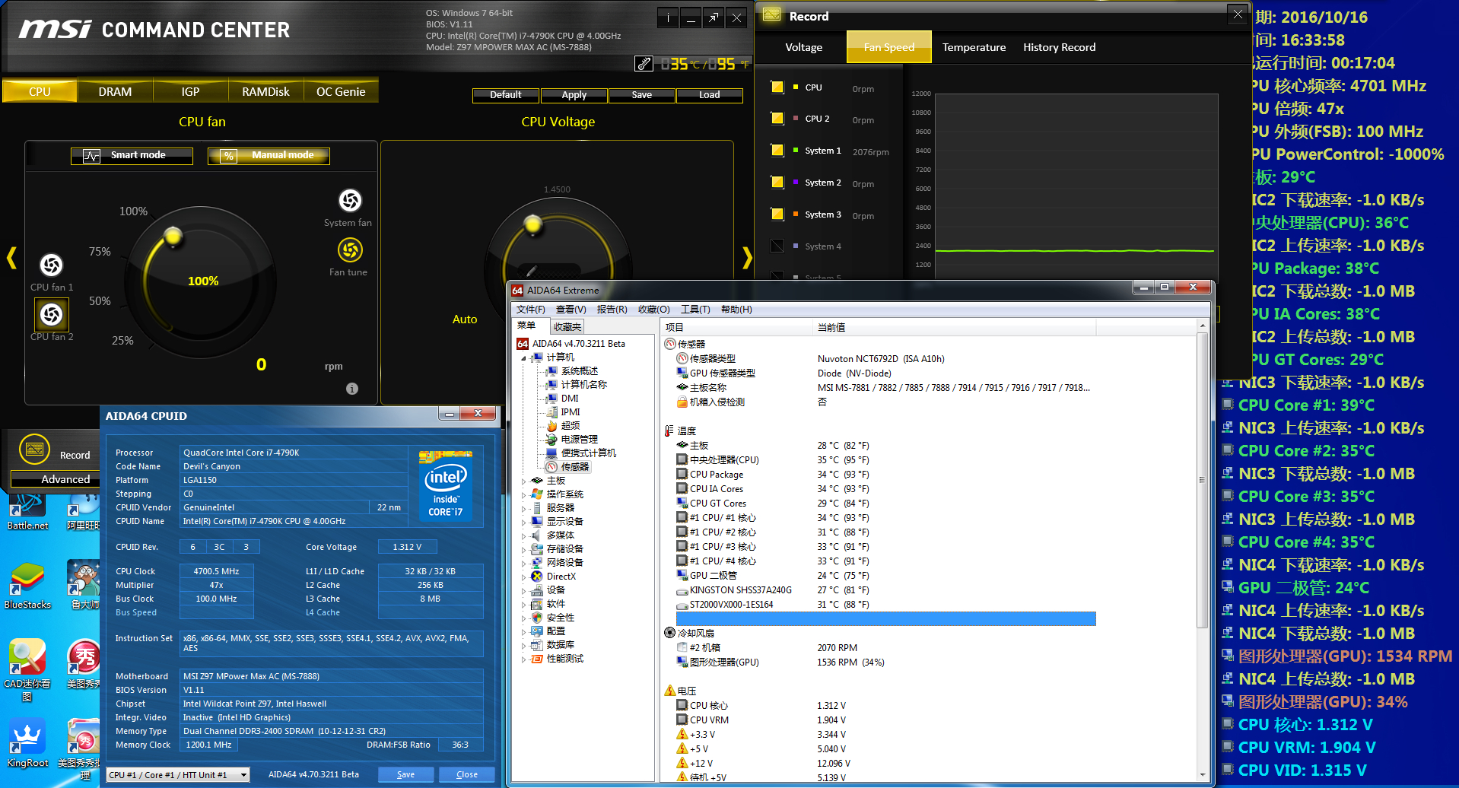This screenshot has width=1459, height=788.
Task: Click the temperature unit thermometer icon
Action: 644,64
